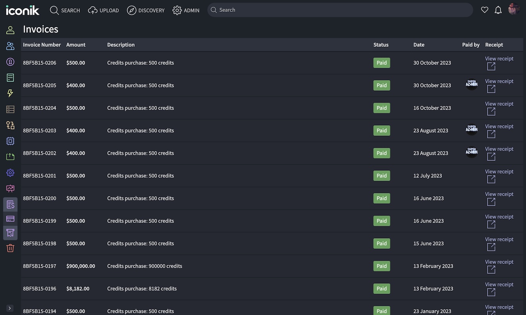Open the user profile avatar menu
The width and height of the screenshot is (526, 315).
coord(514,10)
